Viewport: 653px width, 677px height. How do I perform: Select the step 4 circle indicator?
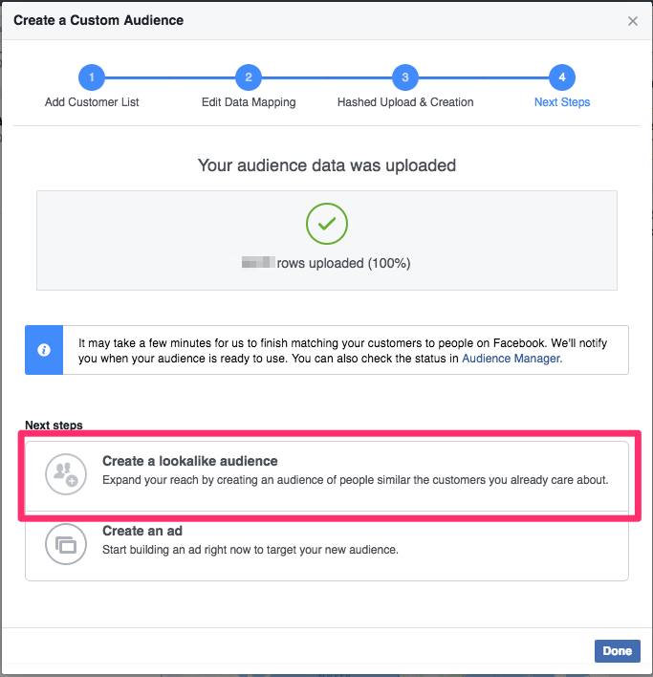[x=562, y=77]
